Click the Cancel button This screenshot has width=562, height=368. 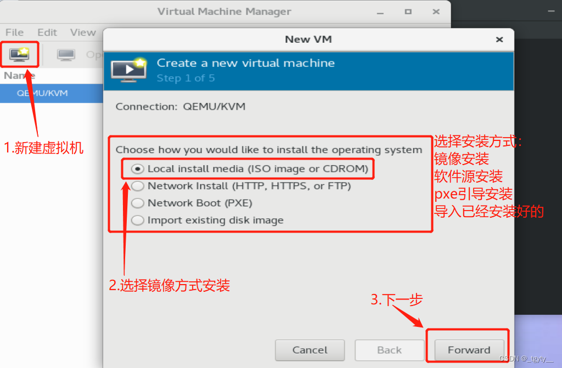tap(310, 350)
